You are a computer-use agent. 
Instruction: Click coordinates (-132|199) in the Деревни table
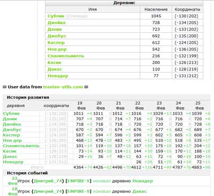tap(186, 56)
